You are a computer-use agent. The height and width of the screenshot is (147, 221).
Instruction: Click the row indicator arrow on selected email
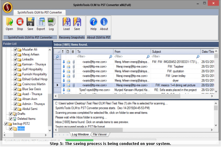tap(57, 85)
